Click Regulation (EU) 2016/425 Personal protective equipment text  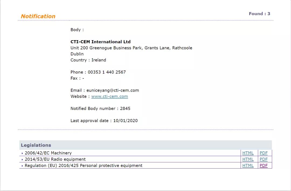(x=84, y=166)
